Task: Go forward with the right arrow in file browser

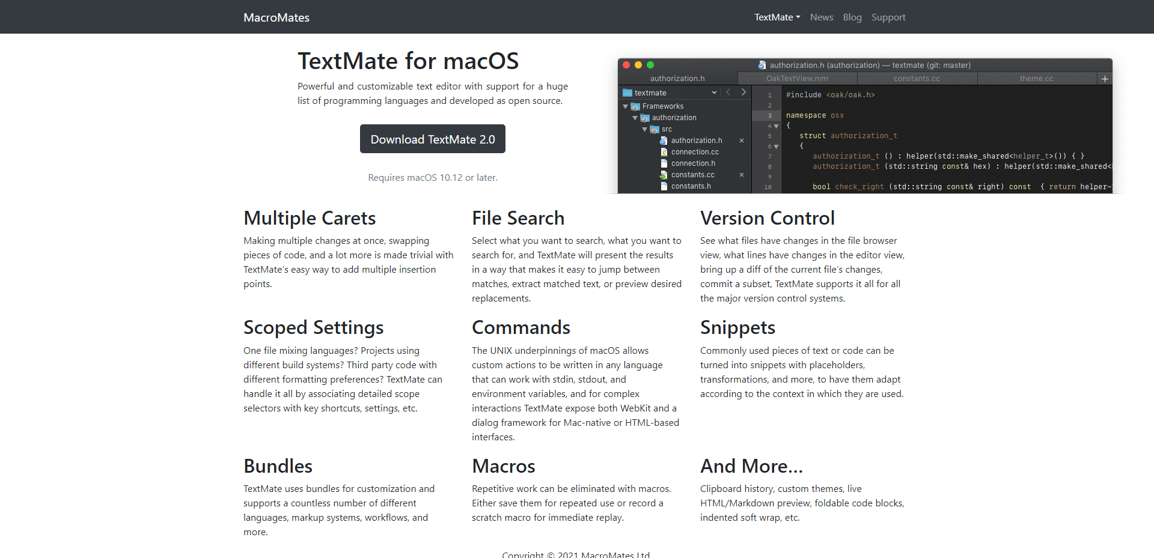Action: click(743, 92)
